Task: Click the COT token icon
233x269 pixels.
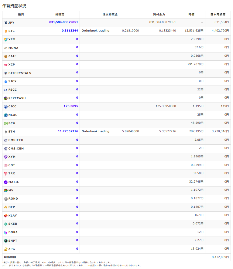Action: click(x=6, y=165)
